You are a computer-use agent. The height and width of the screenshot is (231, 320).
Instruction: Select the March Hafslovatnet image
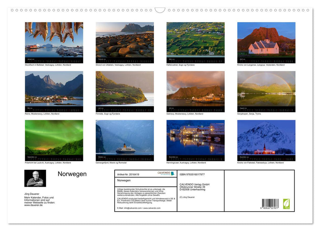(195, 42)
